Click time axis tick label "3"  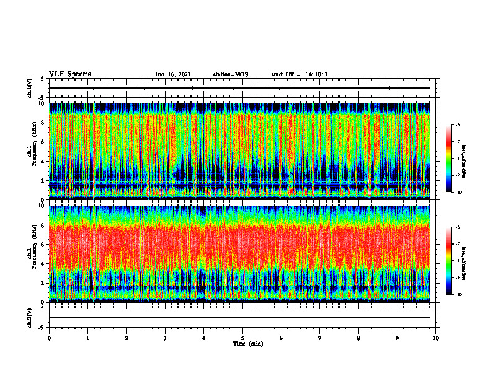(x=165, y=338)
